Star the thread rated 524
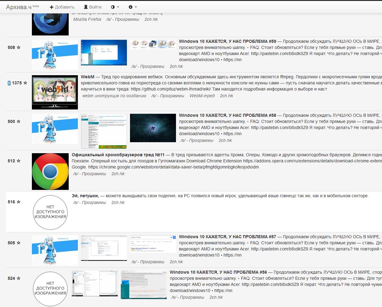 click(18, 278)
